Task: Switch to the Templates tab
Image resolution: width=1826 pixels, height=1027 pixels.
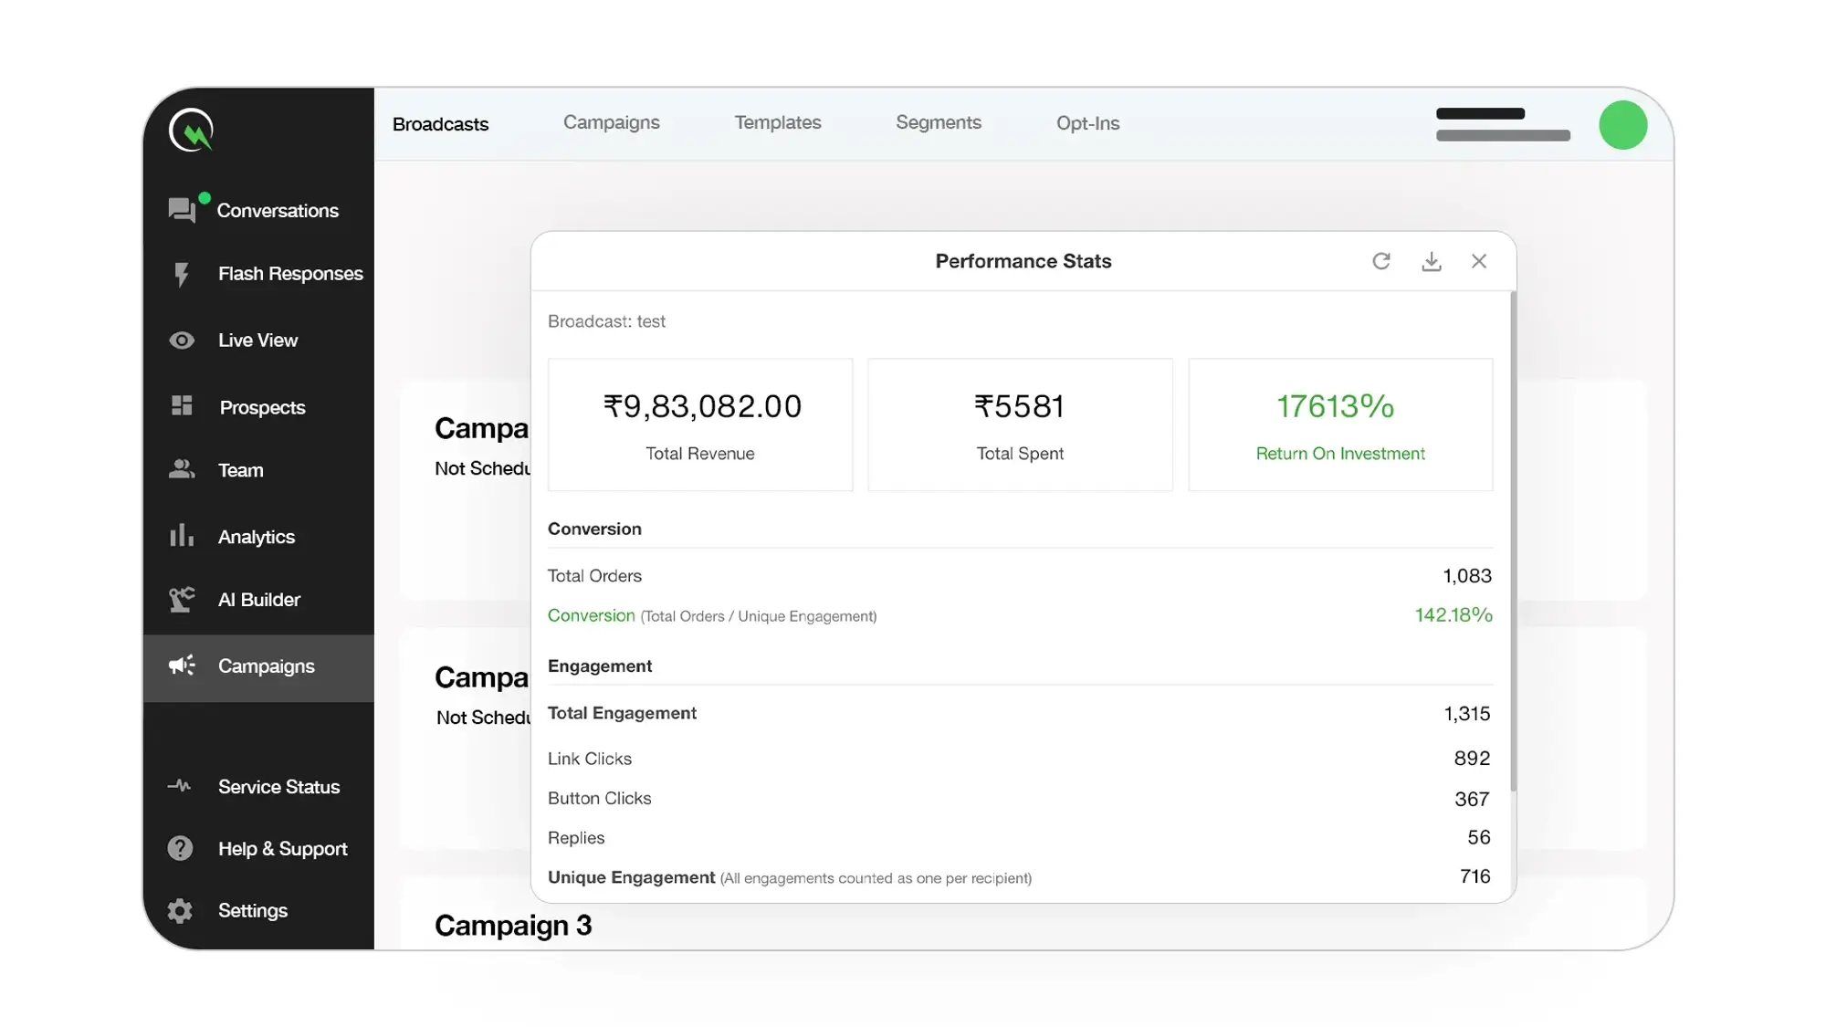Action: click(x=777, y=122)
